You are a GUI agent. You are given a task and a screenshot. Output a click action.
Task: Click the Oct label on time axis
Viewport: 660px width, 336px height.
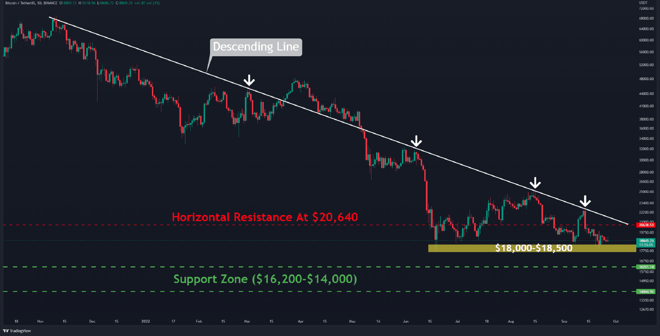(x=616, y=321)
